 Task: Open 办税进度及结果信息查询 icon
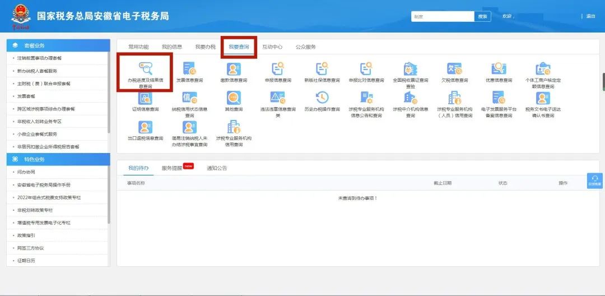146,68
